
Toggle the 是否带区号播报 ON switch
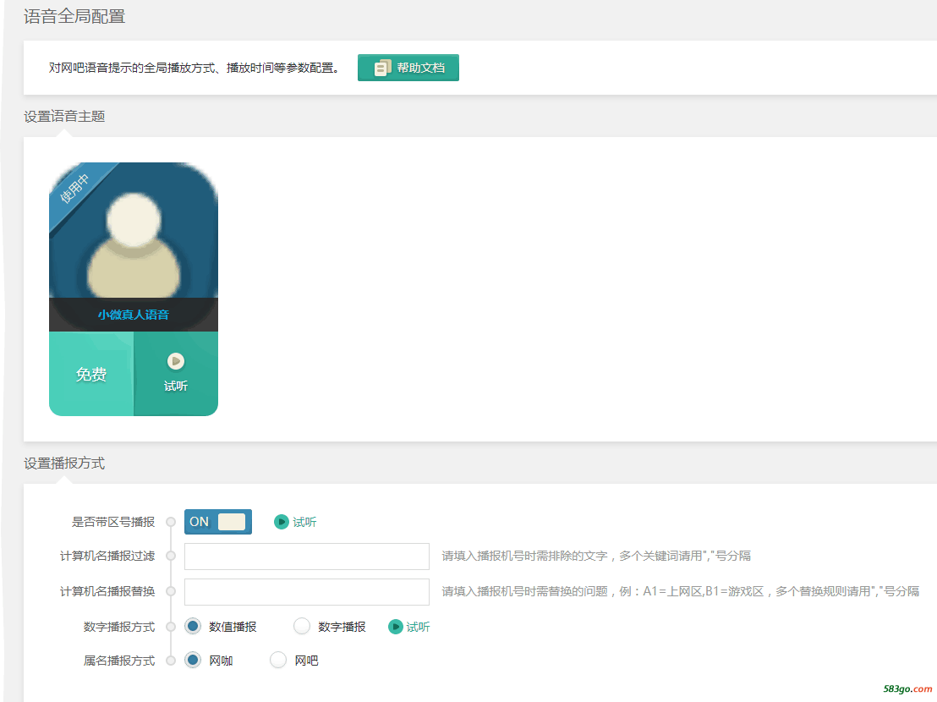[218, 522]
